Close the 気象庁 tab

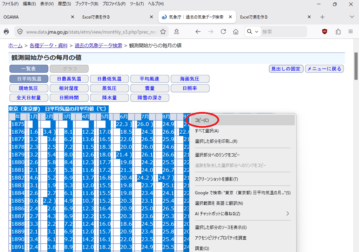point(230,17)
